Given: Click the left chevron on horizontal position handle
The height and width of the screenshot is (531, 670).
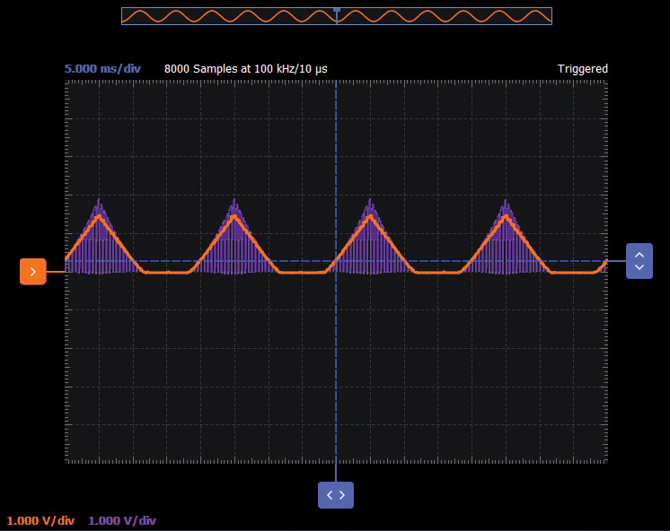Looking at the screenshot, I should click(330, 495).
